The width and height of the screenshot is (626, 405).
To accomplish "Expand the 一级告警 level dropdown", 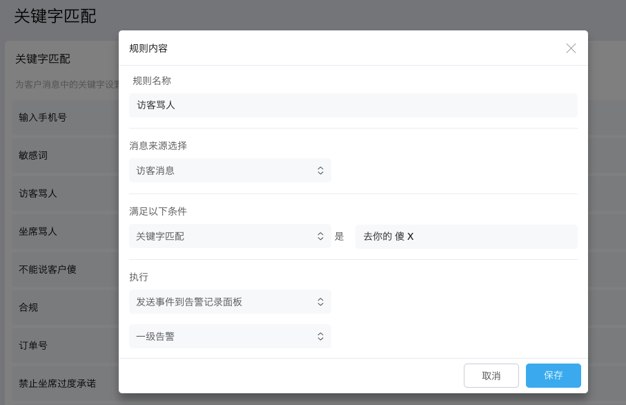I will coord(229,337).
